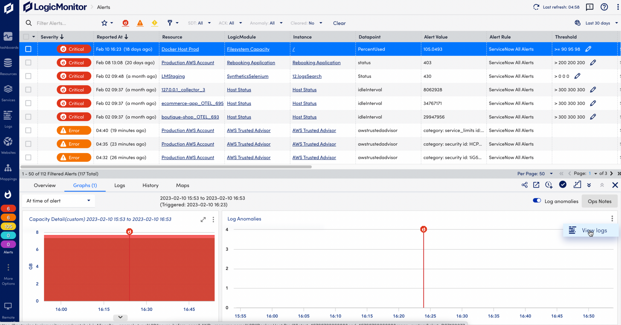Image resolution: width=621 pixels, height=325 pixels.
Task: Select the checkbox for the Docker Host Prod alert
Action: tap(28, 49)
